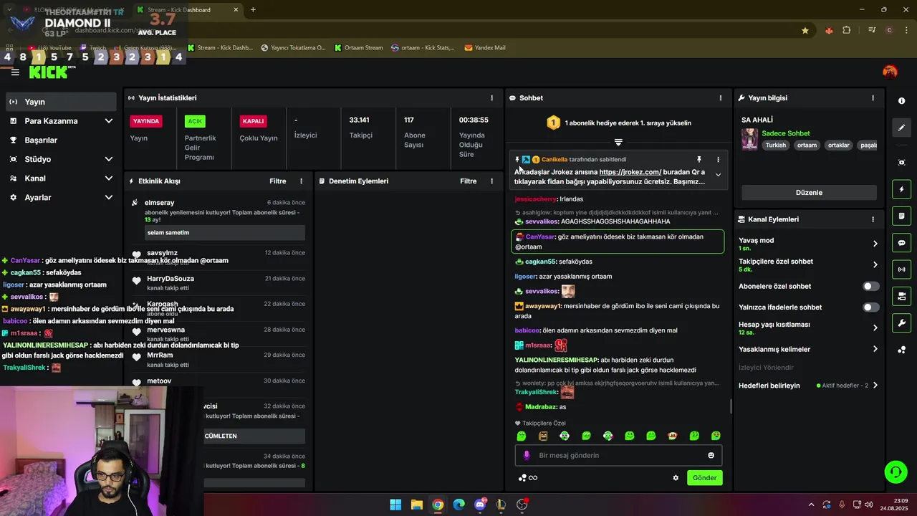Open Yavaş mod settings arrow

[875, 244]
